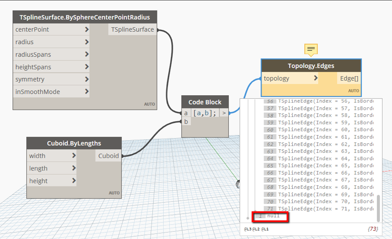
Task: Select the TSplineEdge row with index 61
Action: coord(319,137)
